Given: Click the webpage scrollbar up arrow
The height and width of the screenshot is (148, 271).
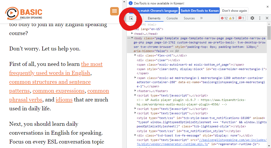Looking at the screenshot, I should pos(124,2).
